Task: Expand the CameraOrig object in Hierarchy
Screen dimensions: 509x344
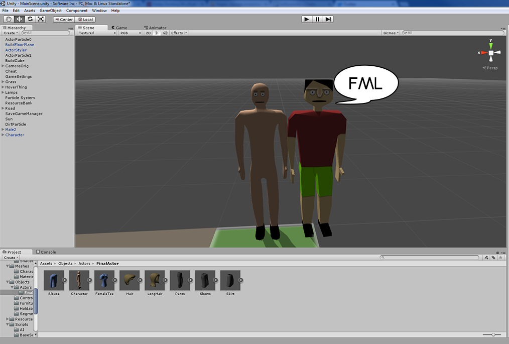Action: (x=3, y=66)
